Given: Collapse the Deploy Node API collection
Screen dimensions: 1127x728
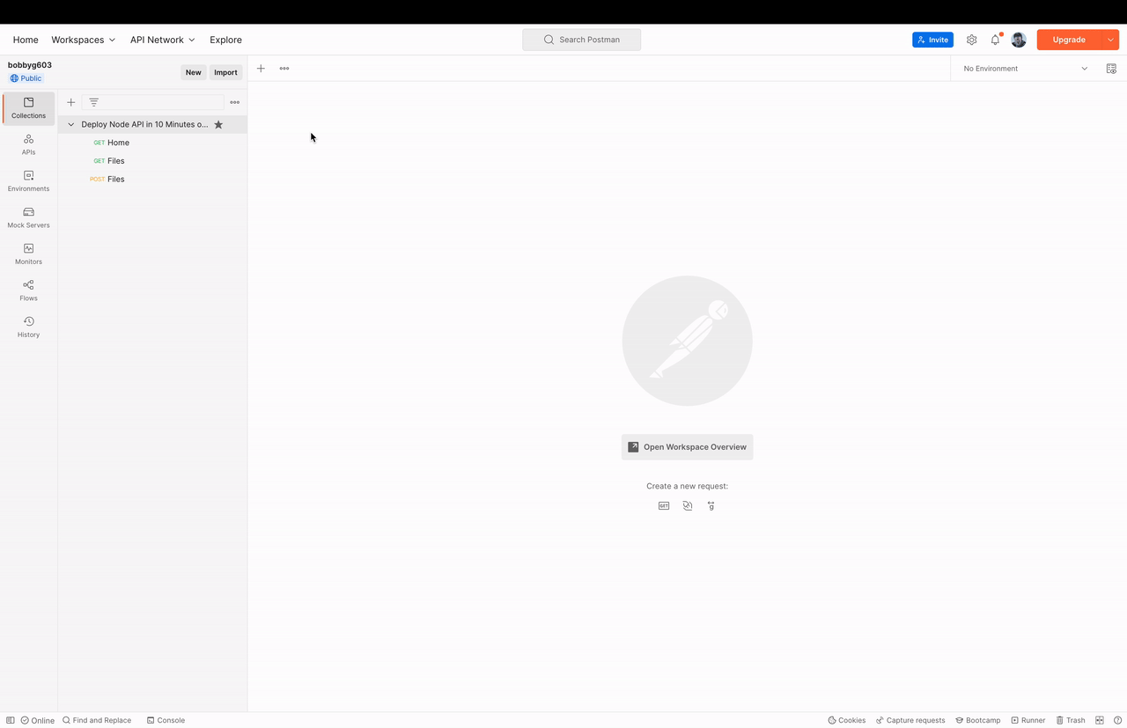Looking at the screenshot, I should tap(70, 124).
